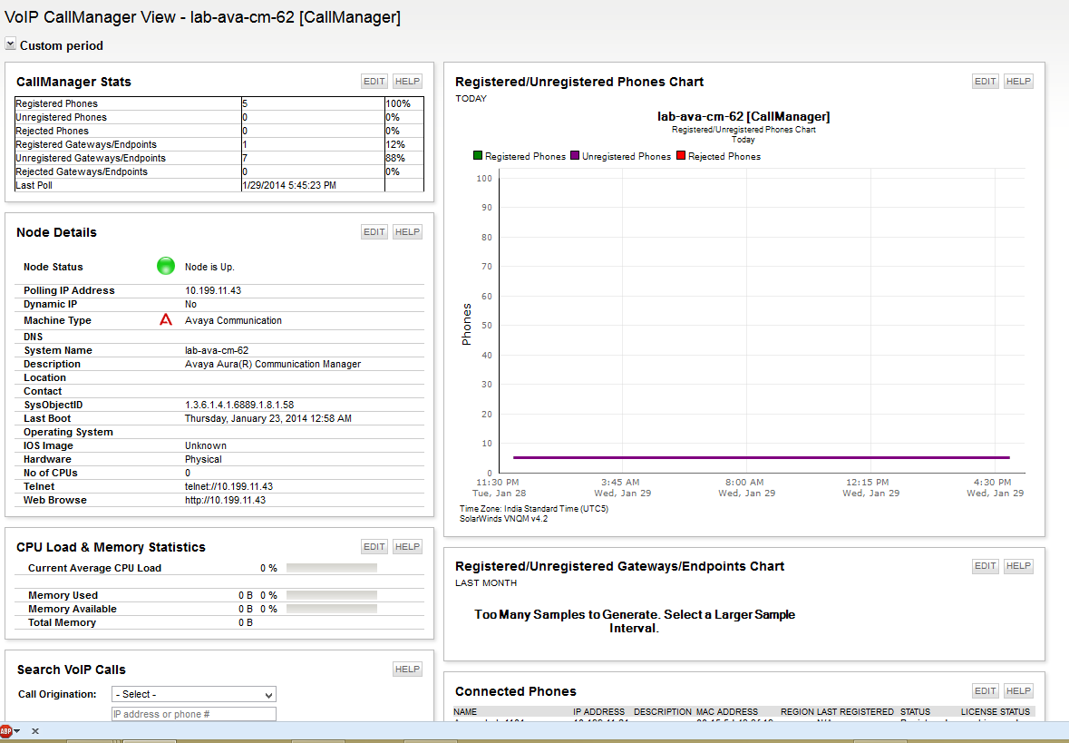Image resolution: width=1069 pixels, height=743 pixels.
Task: Click the 'Time Zone: India Standard Time' text
Action: [x=534, y=509]
